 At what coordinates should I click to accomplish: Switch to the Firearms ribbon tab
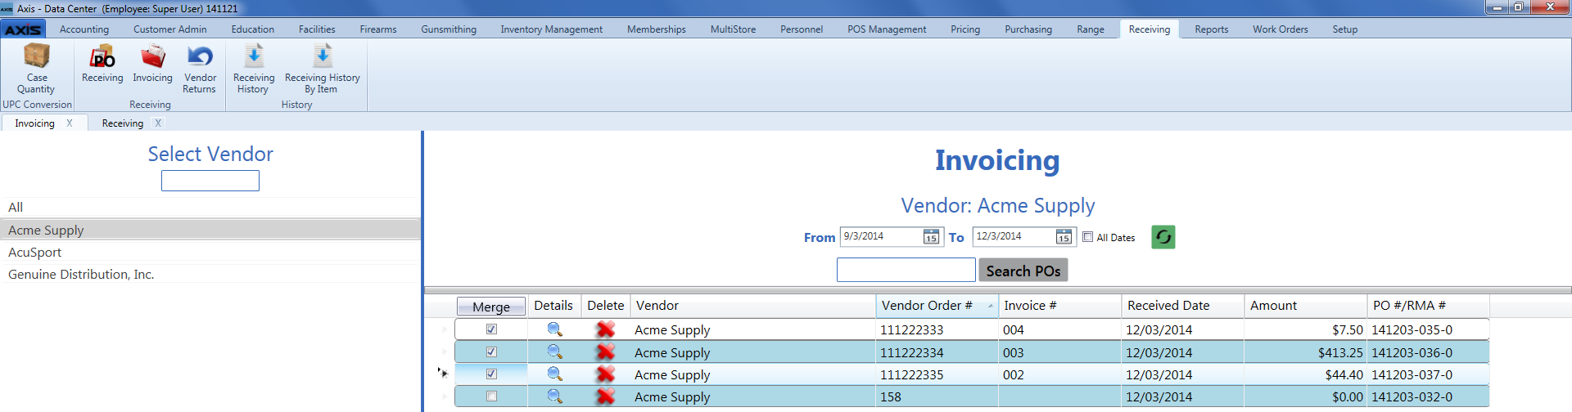(378, 29)
